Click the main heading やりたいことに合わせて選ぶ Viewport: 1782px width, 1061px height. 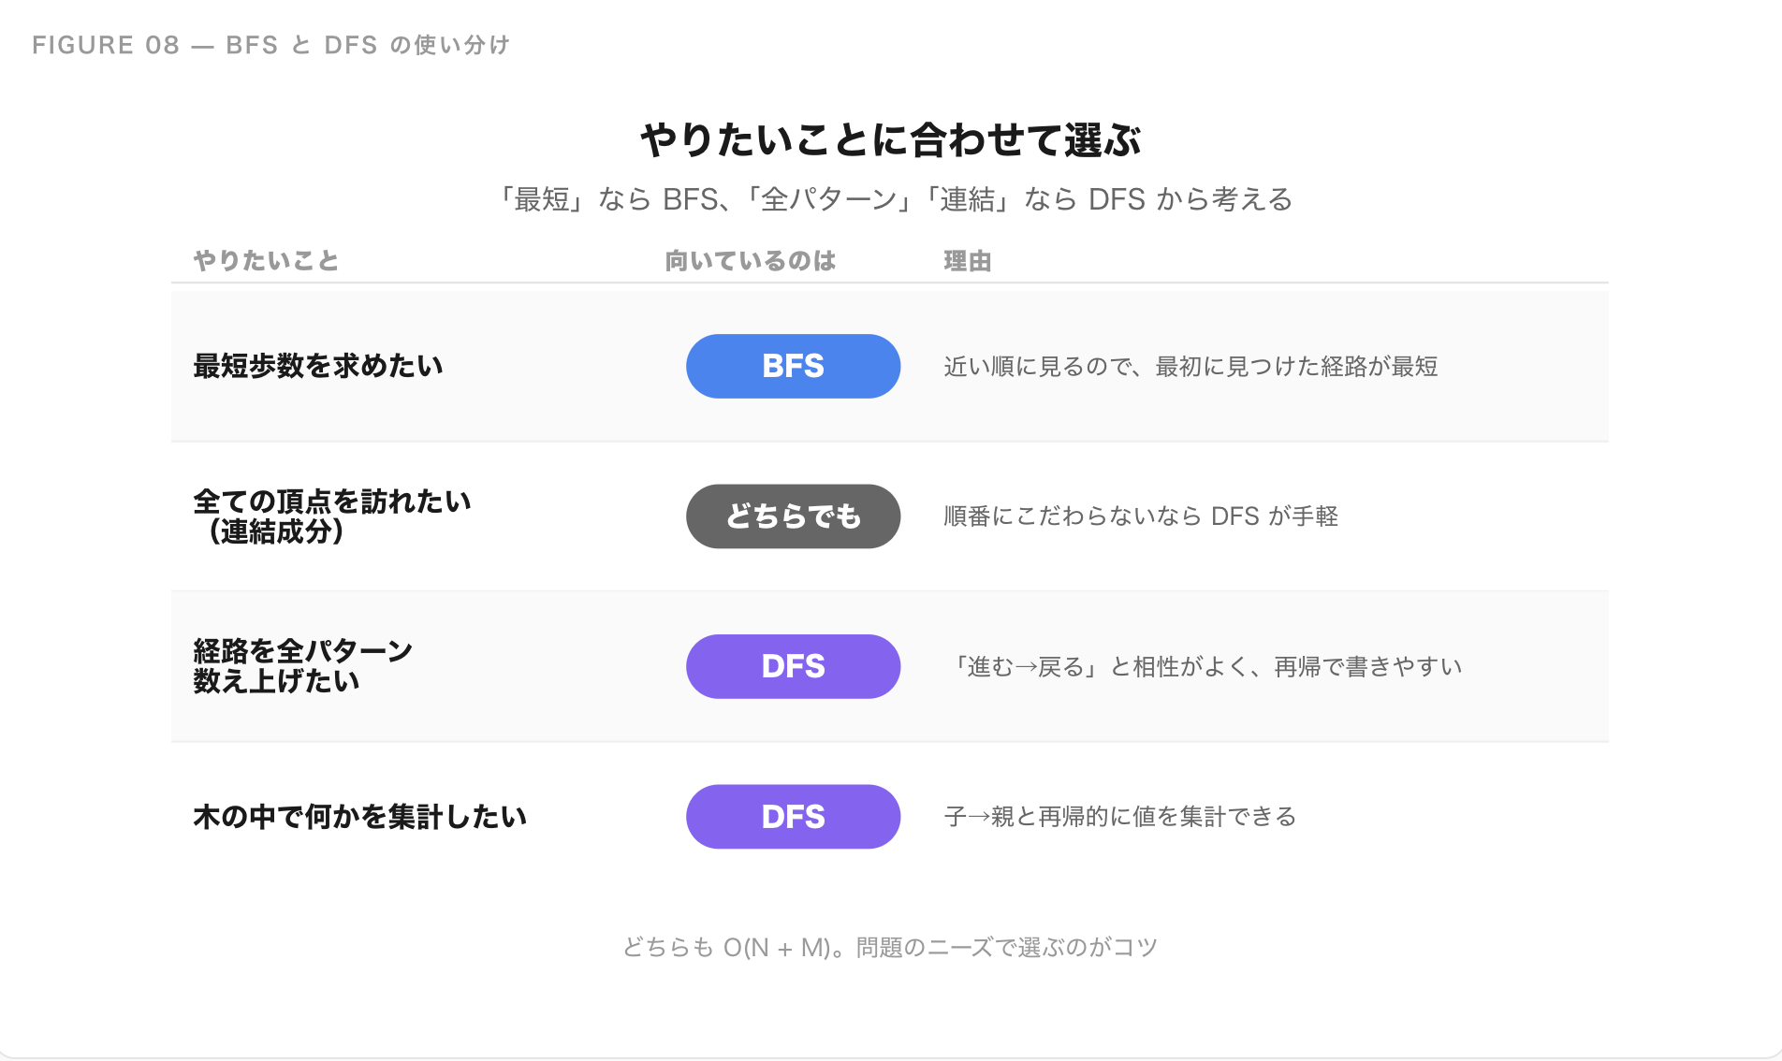(890, 140)
